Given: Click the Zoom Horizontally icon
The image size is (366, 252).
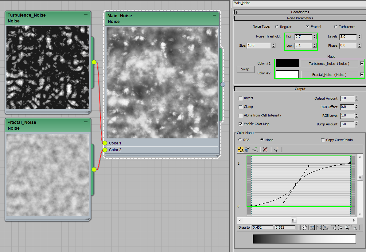Looking at the screenshot, I should (x=334, y=227).
